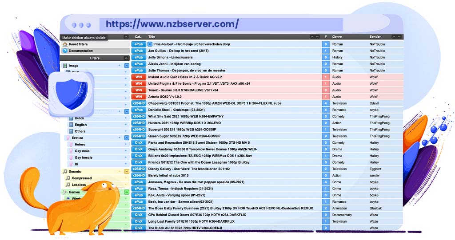Screen dimensions: 455x240
Task: Sort Sender column ascending
Action: (394, 37)
